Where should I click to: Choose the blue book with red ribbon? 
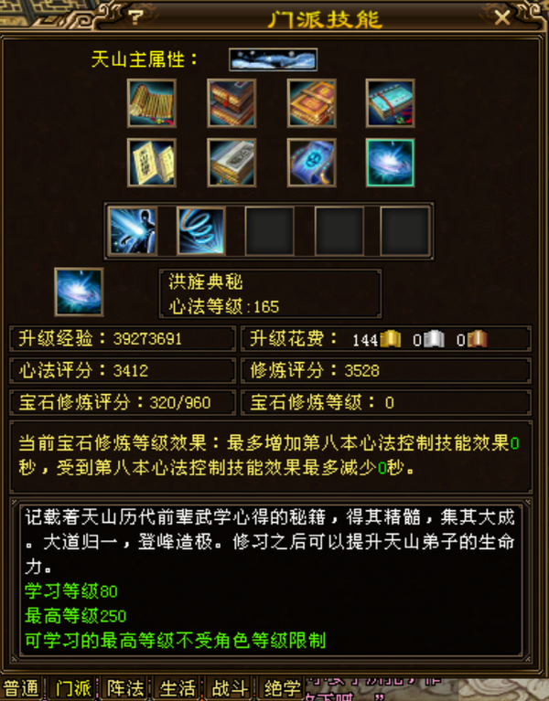(390, 103)
